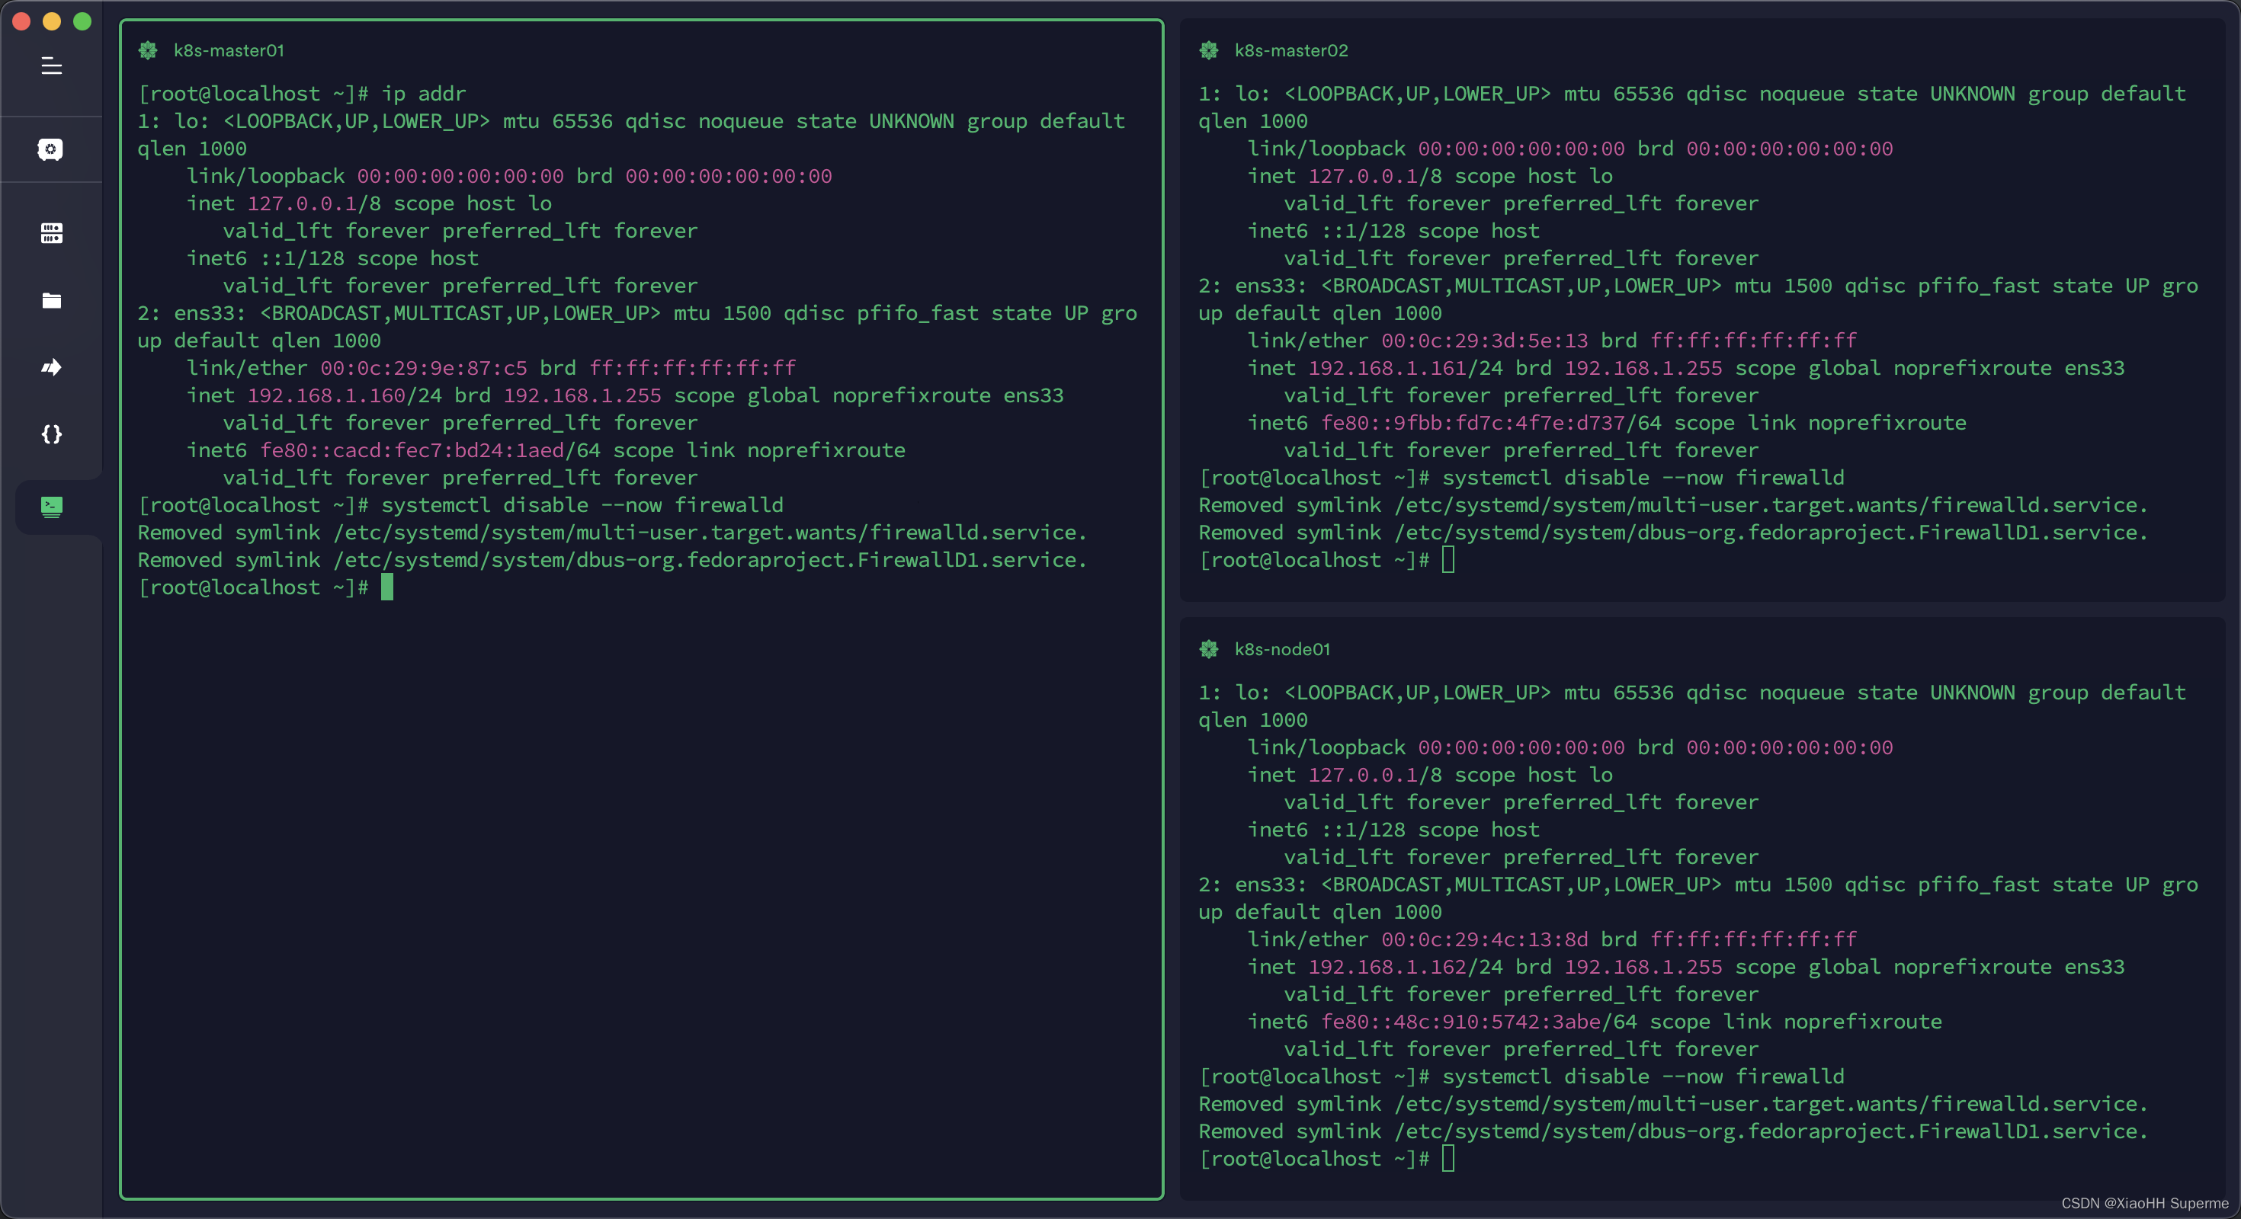Screen dimensions: 2241x1219
Task: Minimize the window with the yellow button
Action: point(52,21)
